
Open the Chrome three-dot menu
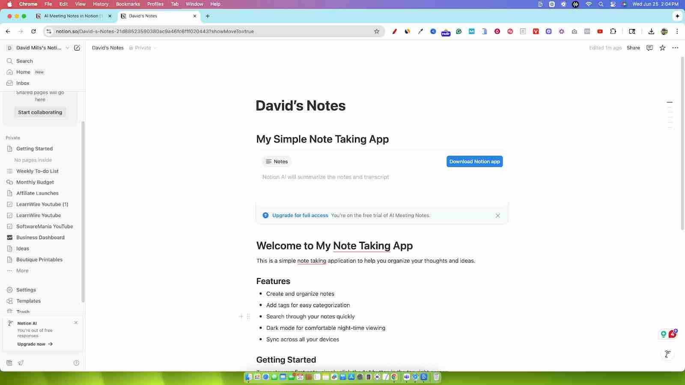pos(677,31)
